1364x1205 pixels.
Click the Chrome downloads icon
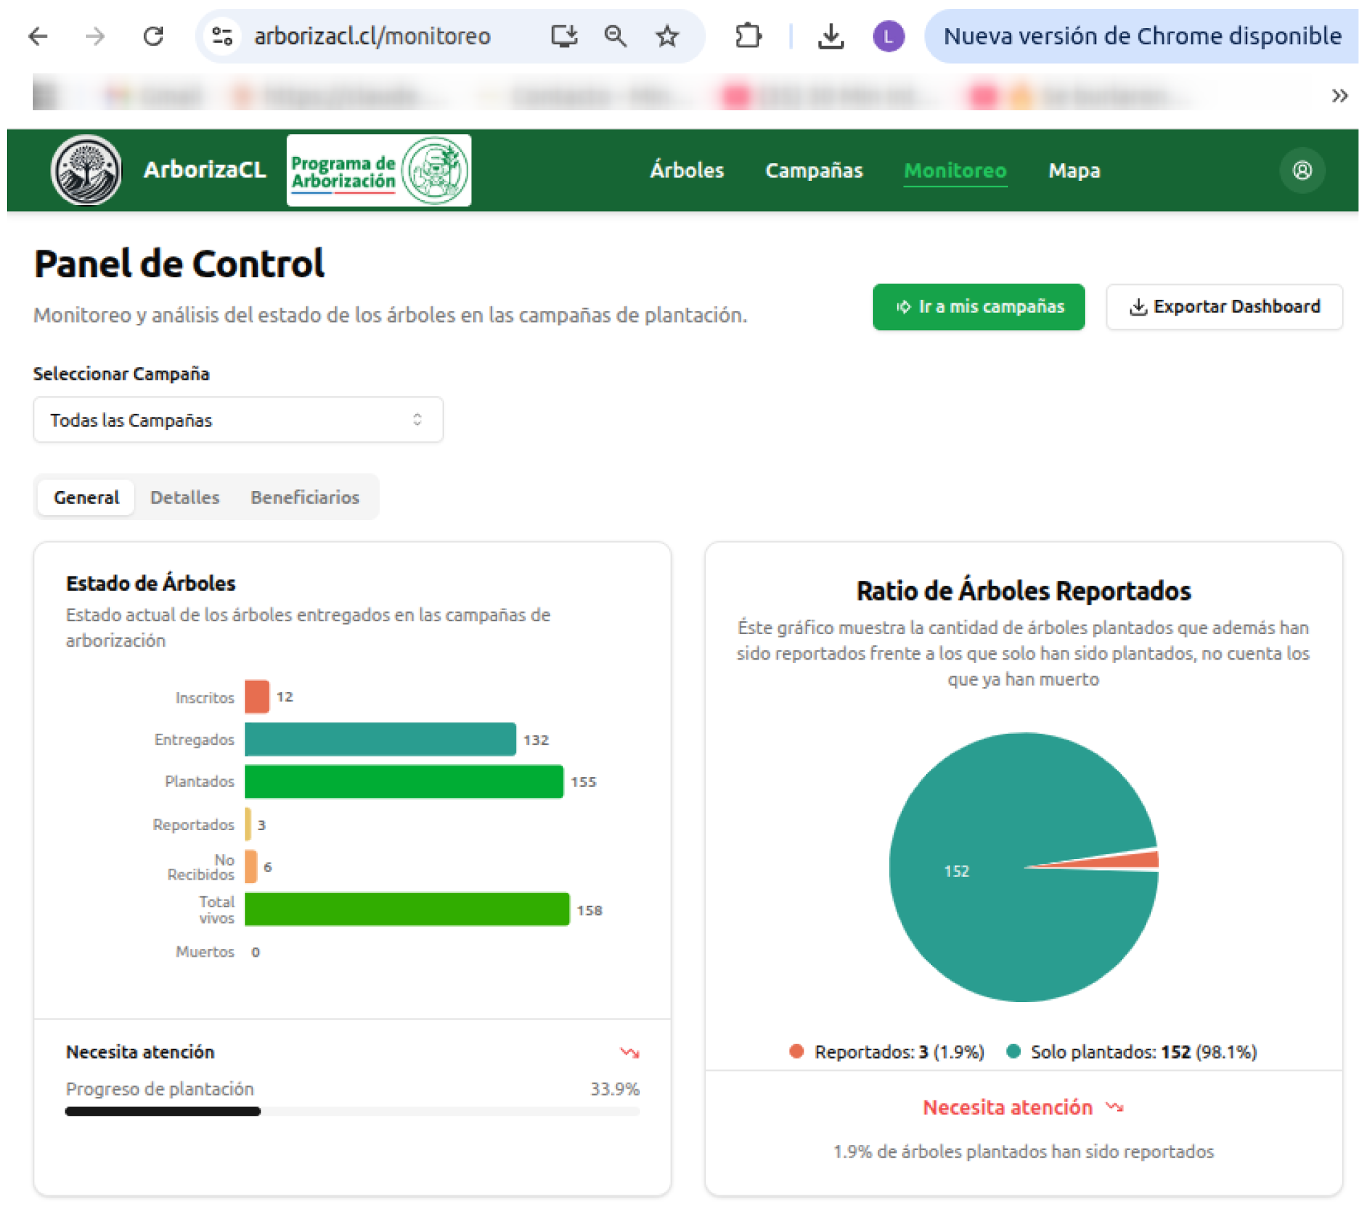(830, 36)
